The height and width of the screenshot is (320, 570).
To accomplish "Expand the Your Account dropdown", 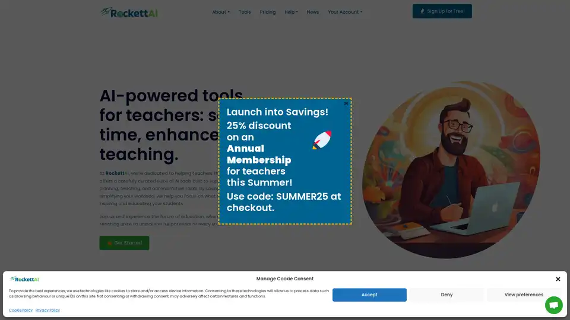I will 345,12.
